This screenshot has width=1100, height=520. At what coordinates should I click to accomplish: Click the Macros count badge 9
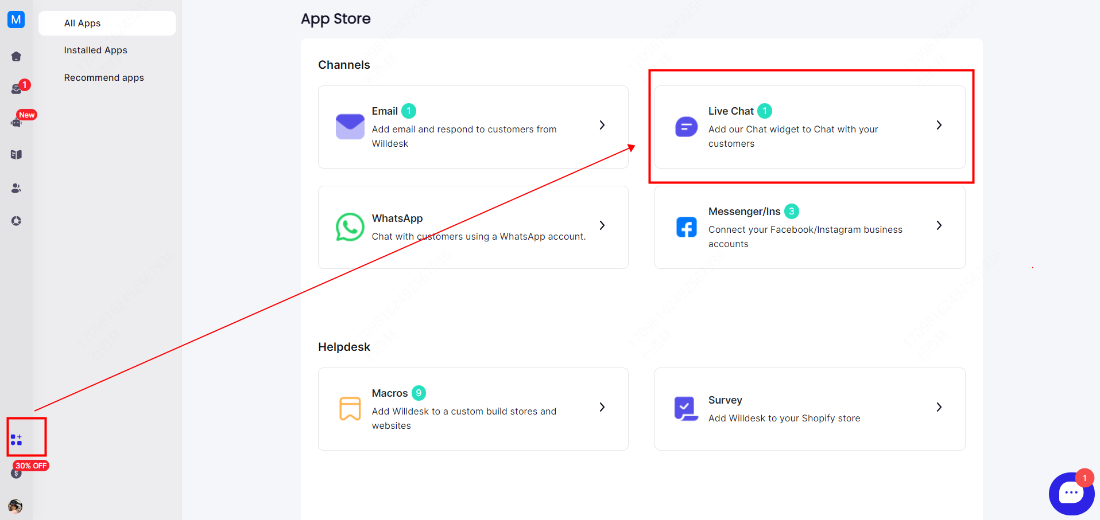(419, 393)
